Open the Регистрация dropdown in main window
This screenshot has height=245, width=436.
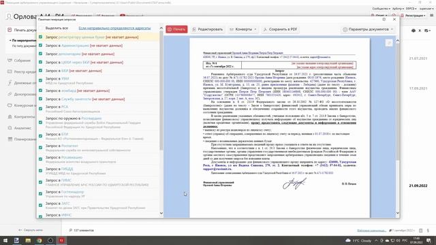point(414,16)
